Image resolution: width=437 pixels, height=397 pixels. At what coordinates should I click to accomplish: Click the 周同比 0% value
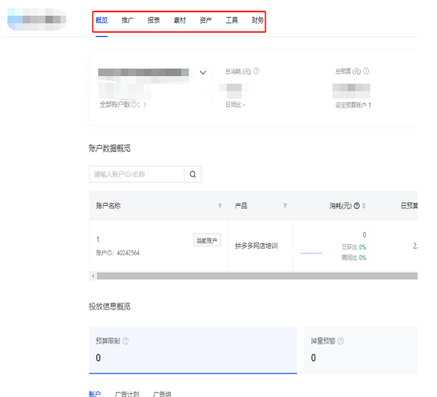pos(354,257)
